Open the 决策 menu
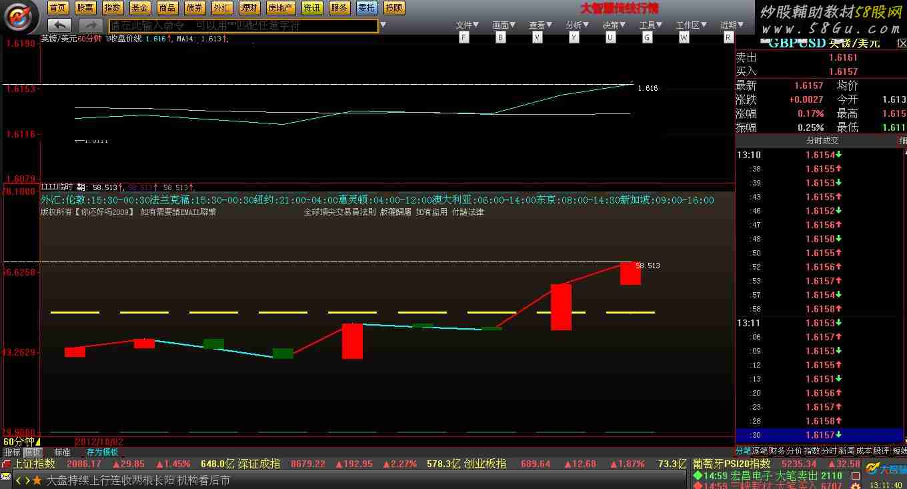 614,25
